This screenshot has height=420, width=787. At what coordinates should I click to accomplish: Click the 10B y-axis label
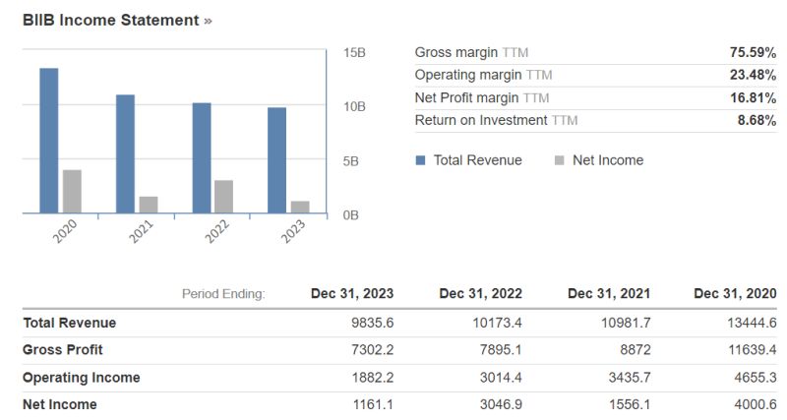[354, 106]
